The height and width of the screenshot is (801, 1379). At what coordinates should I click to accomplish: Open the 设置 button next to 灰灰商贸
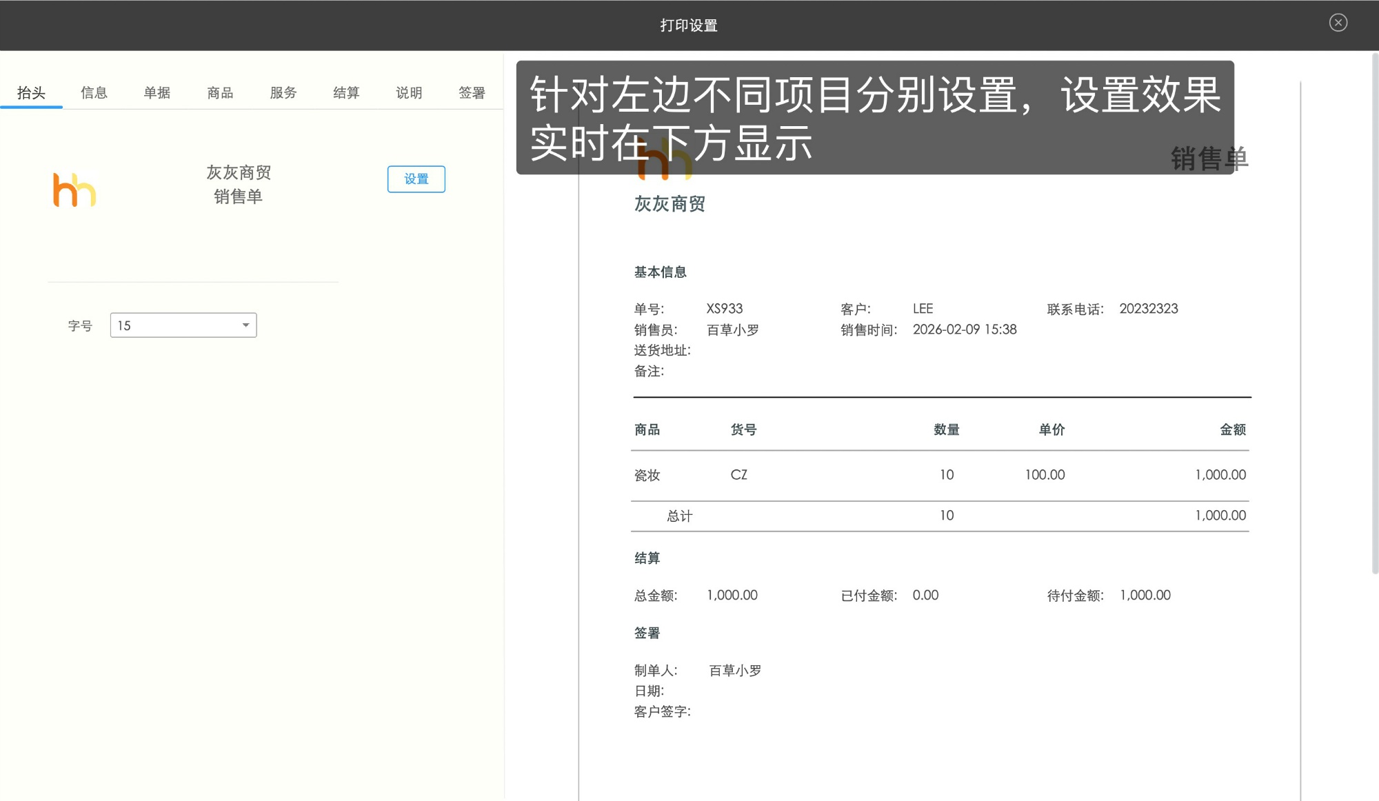coord(416,179)
